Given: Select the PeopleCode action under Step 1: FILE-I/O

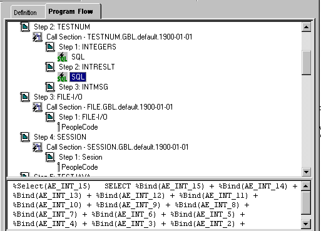Looking at the screenshot, I should [79, 127].
